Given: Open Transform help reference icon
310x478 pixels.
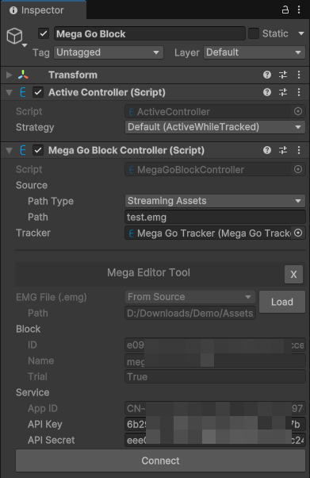Looking at the screenshot, I should pyautogui.click(x=267, y=75).
